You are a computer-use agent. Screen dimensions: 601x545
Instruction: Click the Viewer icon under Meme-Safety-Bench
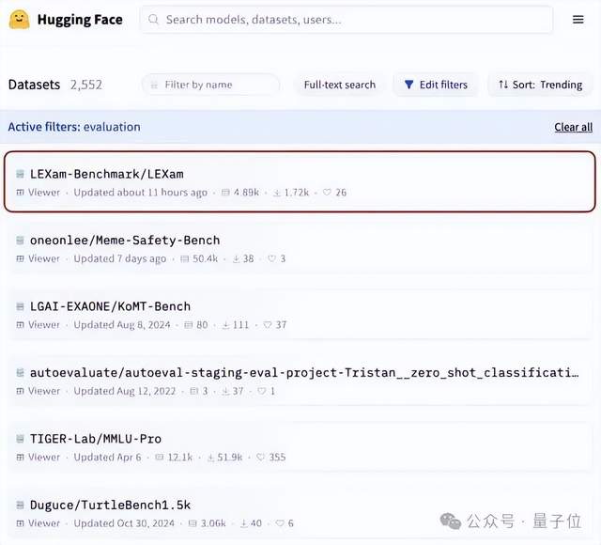[20, 258]
